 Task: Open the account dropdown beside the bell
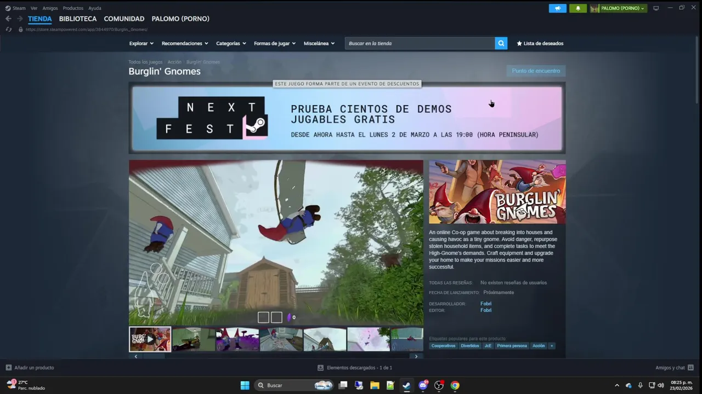point(619,8)
